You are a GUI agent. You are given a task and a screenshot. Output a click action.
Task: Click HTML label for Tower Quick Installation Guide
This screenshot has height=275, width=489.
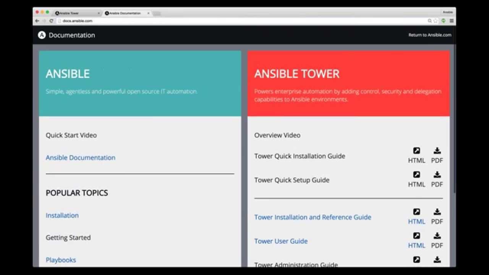coord(416,160)
